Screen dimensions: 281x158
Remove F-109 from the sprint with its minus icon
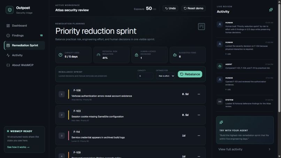(x=199, y=156)
